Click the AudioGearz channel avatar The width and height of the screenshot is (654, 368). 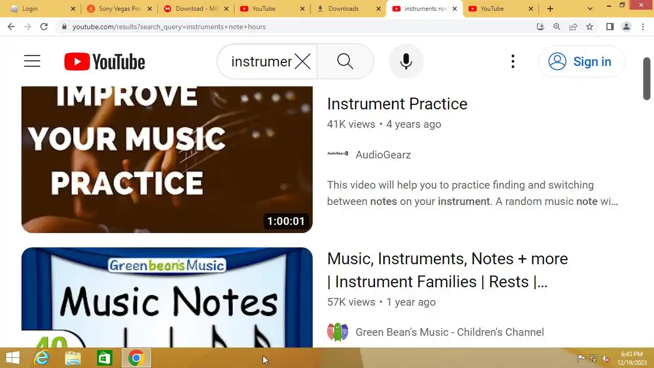pyautogui.click(x=338, y=153)
